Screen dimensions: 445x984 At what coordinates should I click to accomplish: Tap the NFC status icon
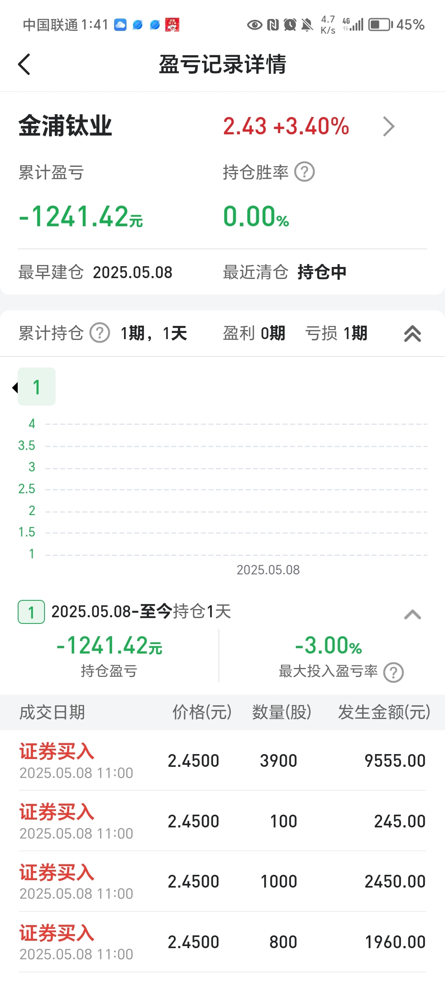click(x=273, y=25)
